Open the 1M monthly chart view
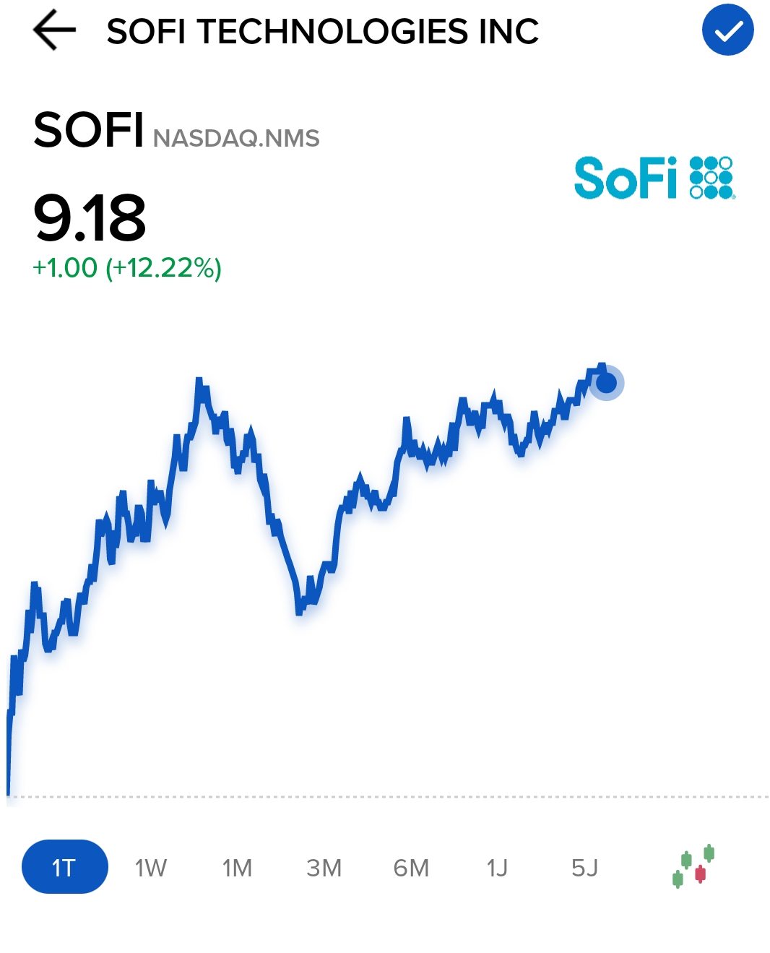770x953 pixels. (238, 867)
